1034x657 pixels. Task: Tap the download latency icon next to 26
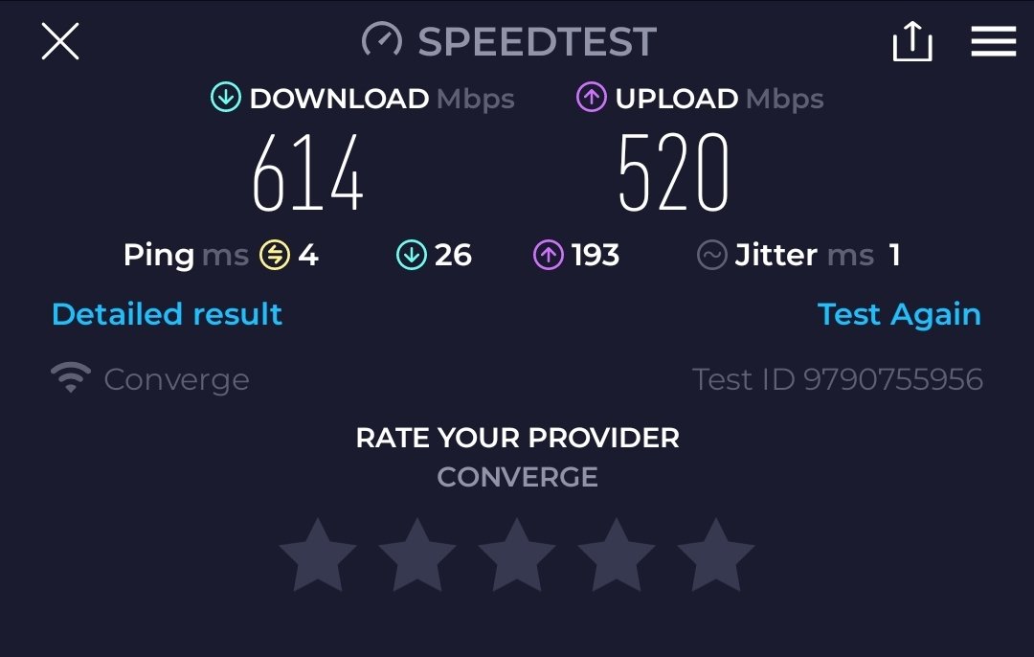coord(412,255)
